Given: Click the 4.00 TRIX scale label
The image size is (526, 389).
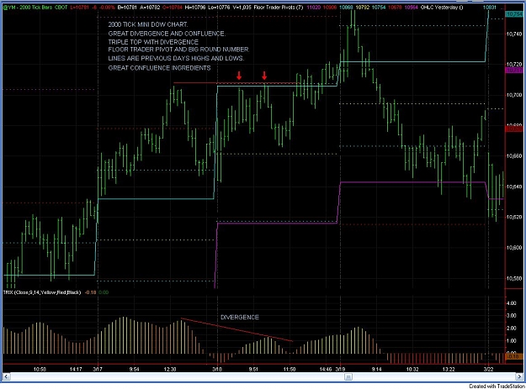Looking at the screenshot, I should (512, 303).
